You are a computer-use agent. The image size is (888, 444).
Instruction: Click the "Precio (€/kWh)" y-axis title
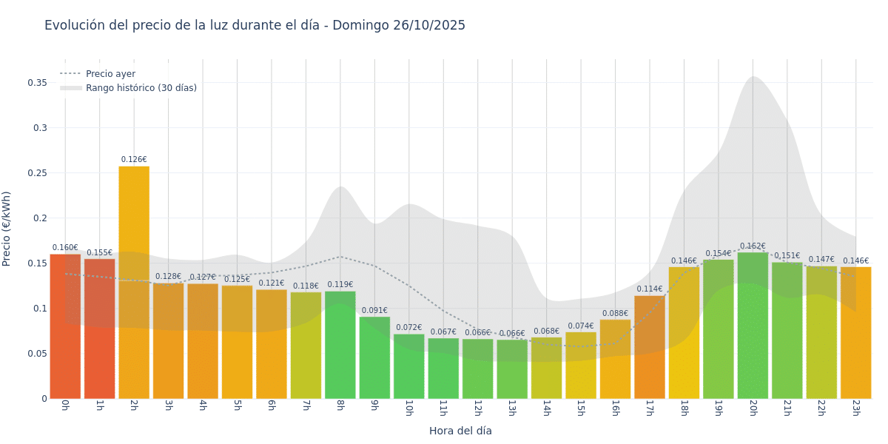tap(7, 229)
